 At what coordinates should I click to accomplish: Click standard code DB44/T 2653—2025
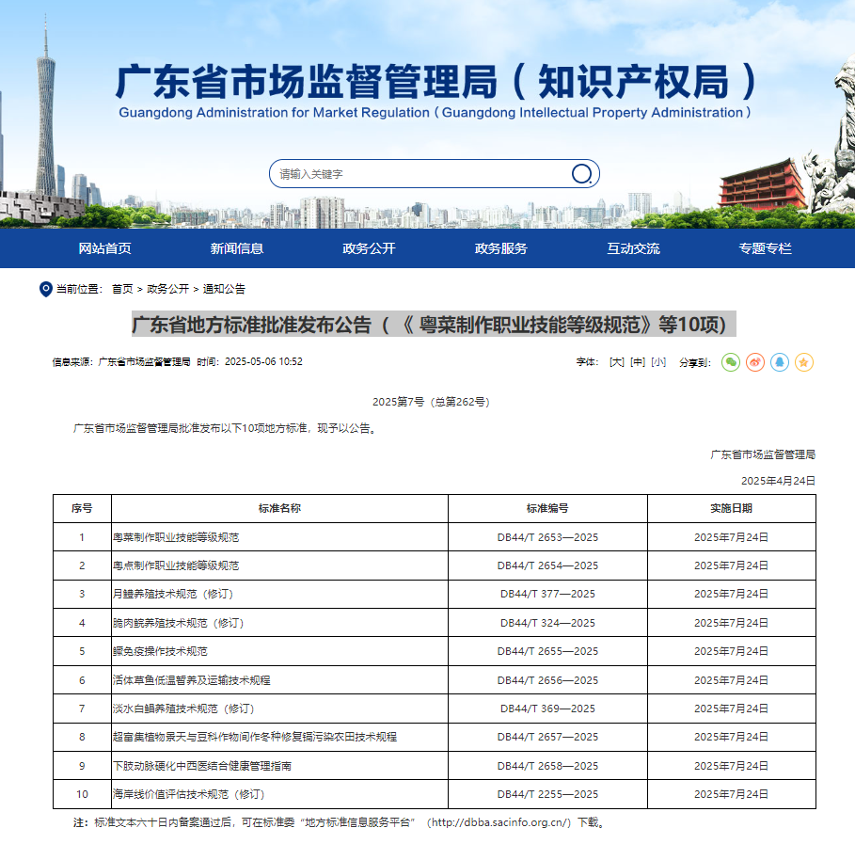pos(547,537)
